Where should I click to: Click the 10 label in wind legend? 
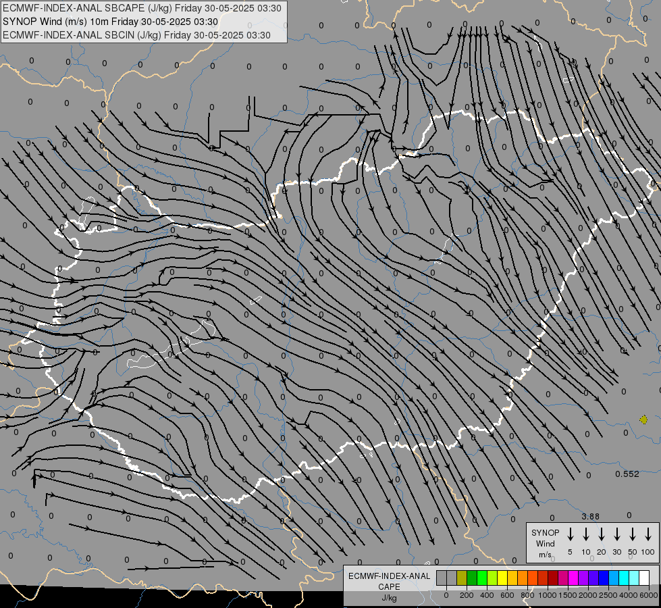[x=586, y=552]
